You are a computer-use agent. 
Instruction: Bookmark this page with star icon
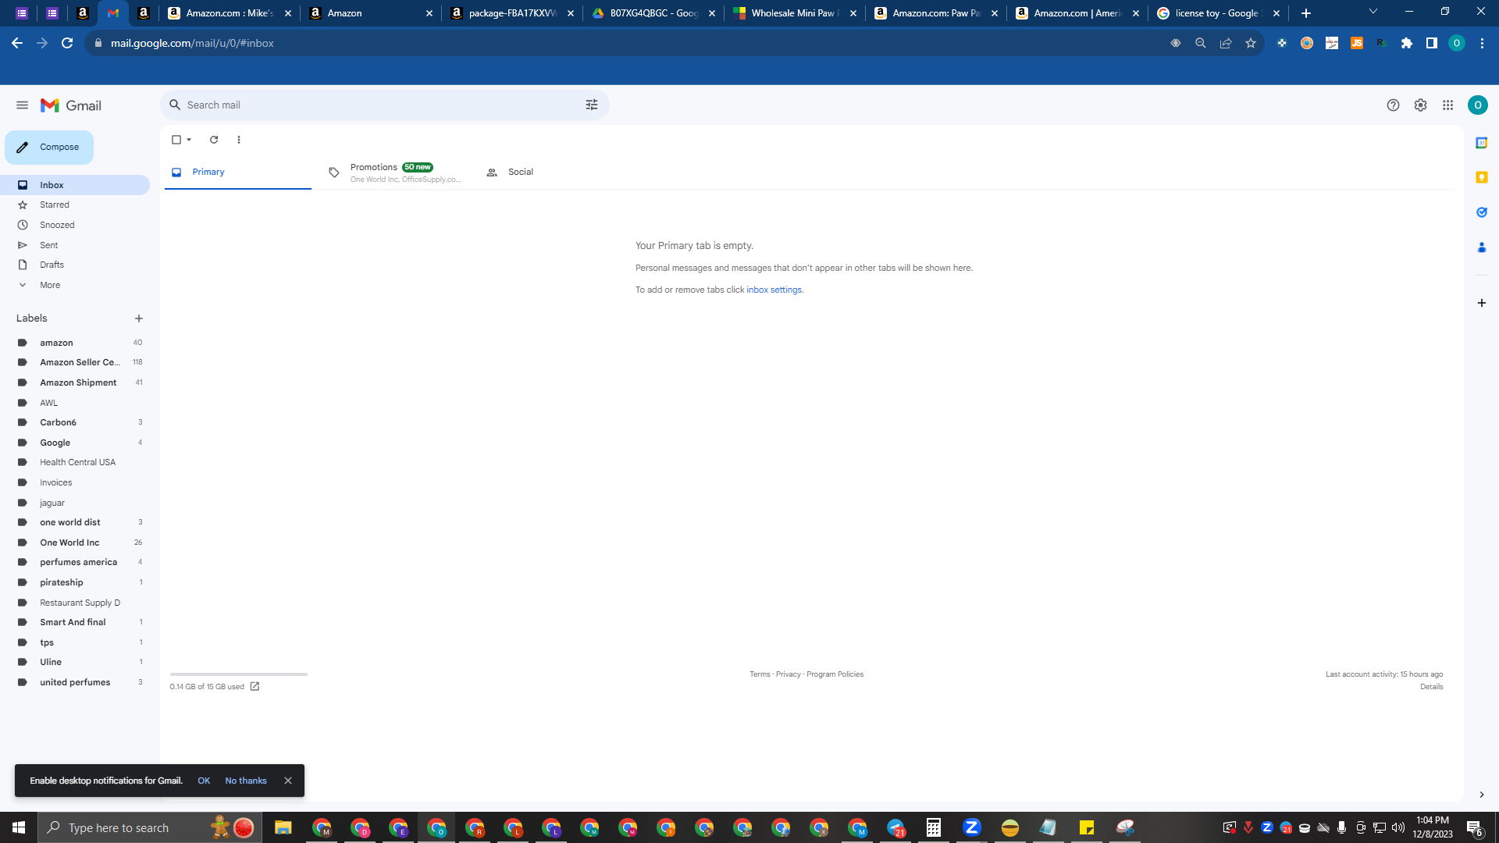pyautogui.click(x=1251, y=43)
